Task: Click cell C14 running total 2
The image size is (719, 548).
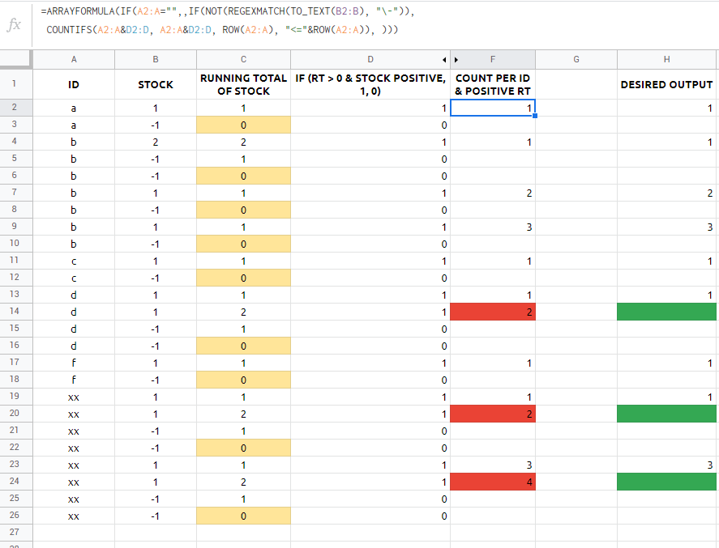Action: coord(243,312)
